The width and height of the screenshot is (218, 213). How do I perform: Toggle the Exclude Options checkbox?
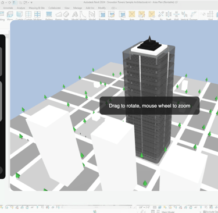205,212
